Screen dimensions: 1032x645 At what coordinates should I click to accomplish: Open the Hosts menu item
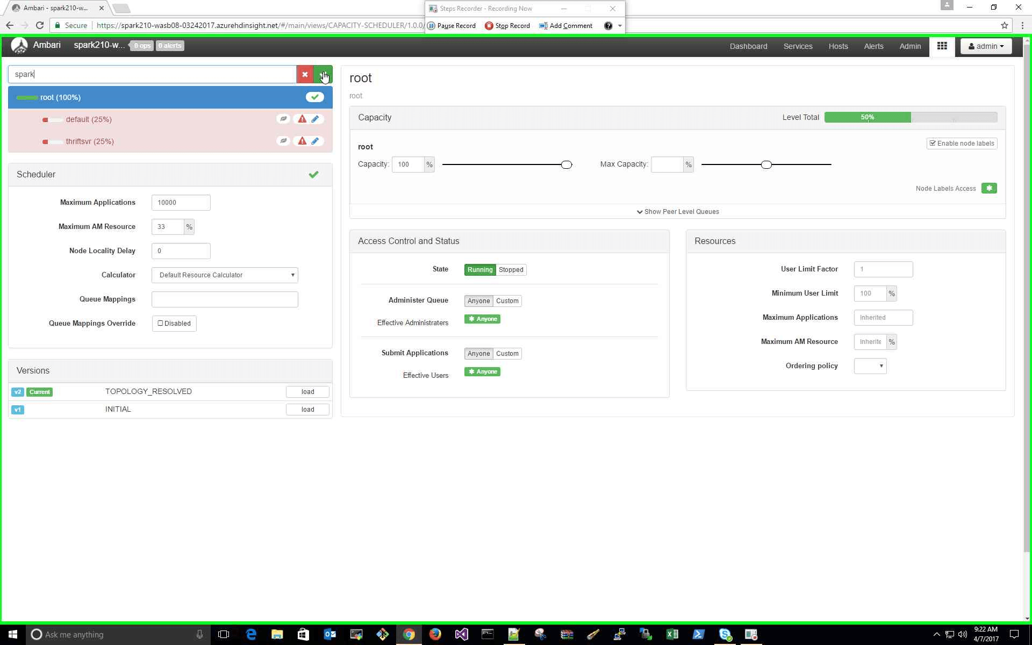pyautogui.click(x=838, y=46)
